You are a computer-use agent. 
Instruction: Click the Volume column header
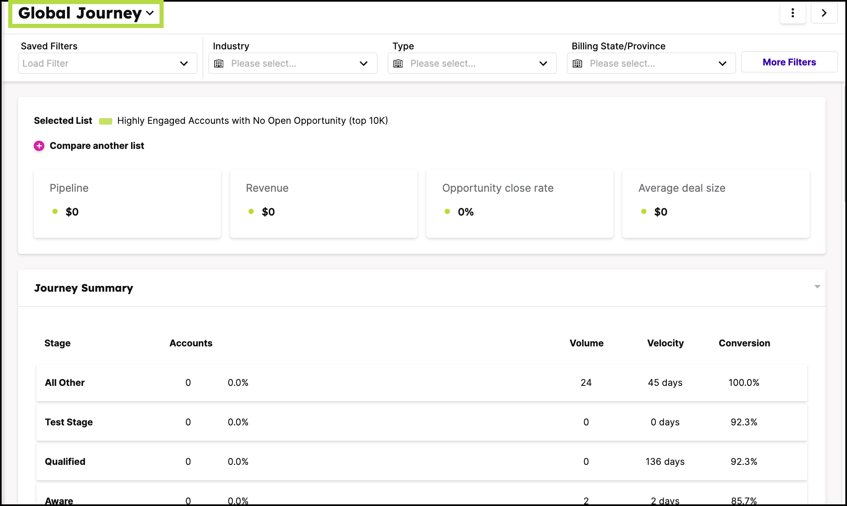click(x=586, y=343)
